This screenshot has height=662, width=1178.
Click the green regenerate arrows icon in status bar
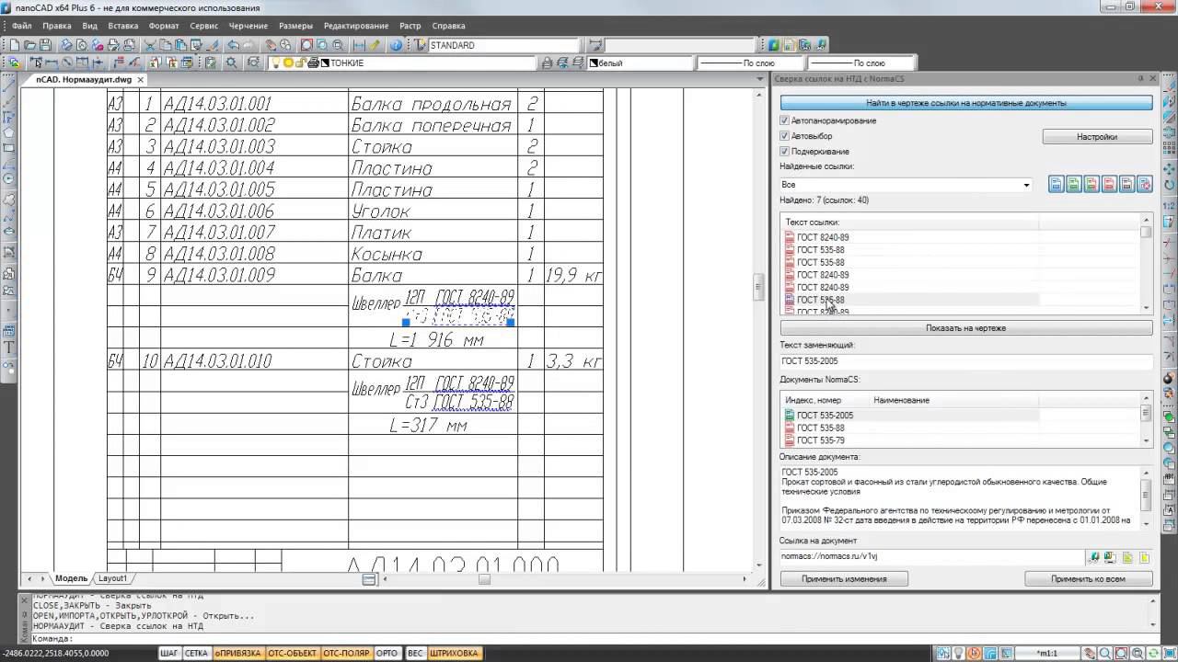pyautogui.click(x=1153, y=654)
